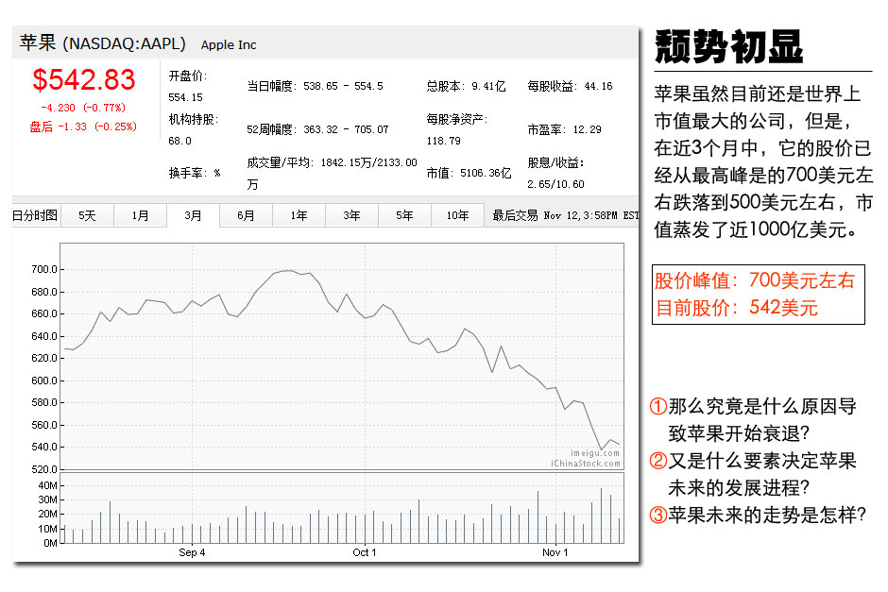Click the Nov 1 date axis label
This screenshot has width=888, height=592.
click(555, 553)
